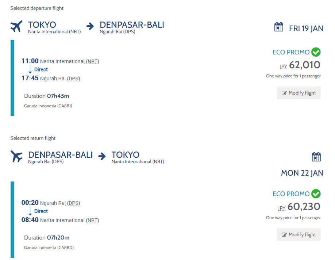Click green checkmark next to return ECO PROMO
The width and height of the screenshot is (335, 260).
[316, 194]
